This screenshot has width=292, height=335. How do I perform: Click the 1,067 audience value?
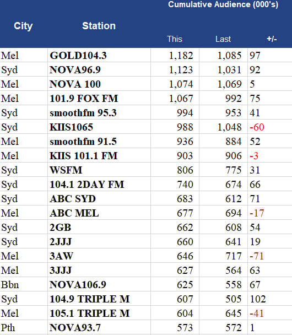coord(181,99)
